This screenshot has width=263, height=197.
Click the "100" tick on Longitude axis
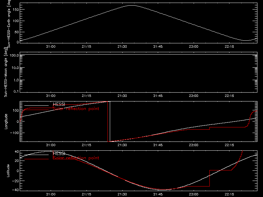(16, 110)
